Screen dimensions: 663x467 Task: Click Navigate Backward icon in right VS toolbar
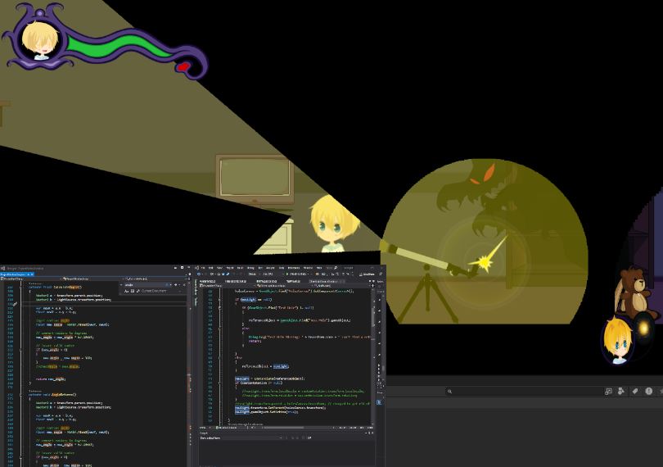[x=198, y=274]
